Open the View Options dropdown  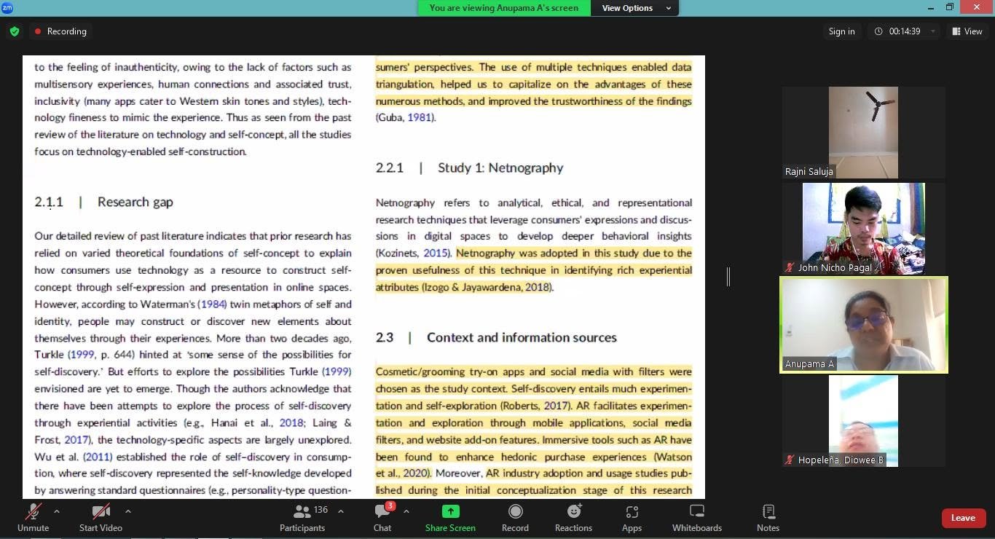tap(637, 8)
